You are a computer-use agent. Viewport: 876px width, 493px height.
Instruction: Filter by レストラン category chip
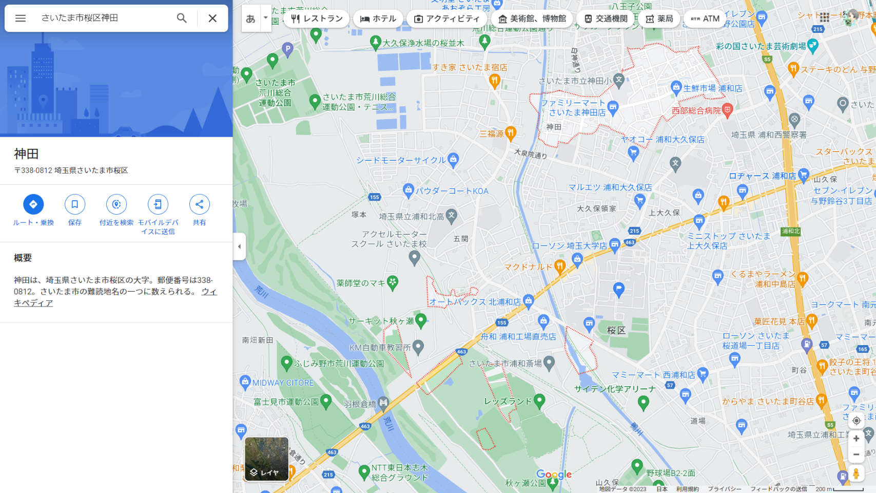[x=317, y=18]
